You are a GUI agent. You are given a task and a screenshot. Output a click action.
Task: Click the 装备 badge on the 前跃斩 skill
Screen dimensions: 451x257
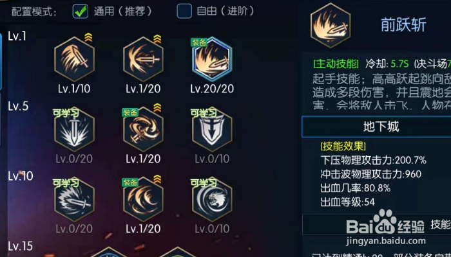198,42
